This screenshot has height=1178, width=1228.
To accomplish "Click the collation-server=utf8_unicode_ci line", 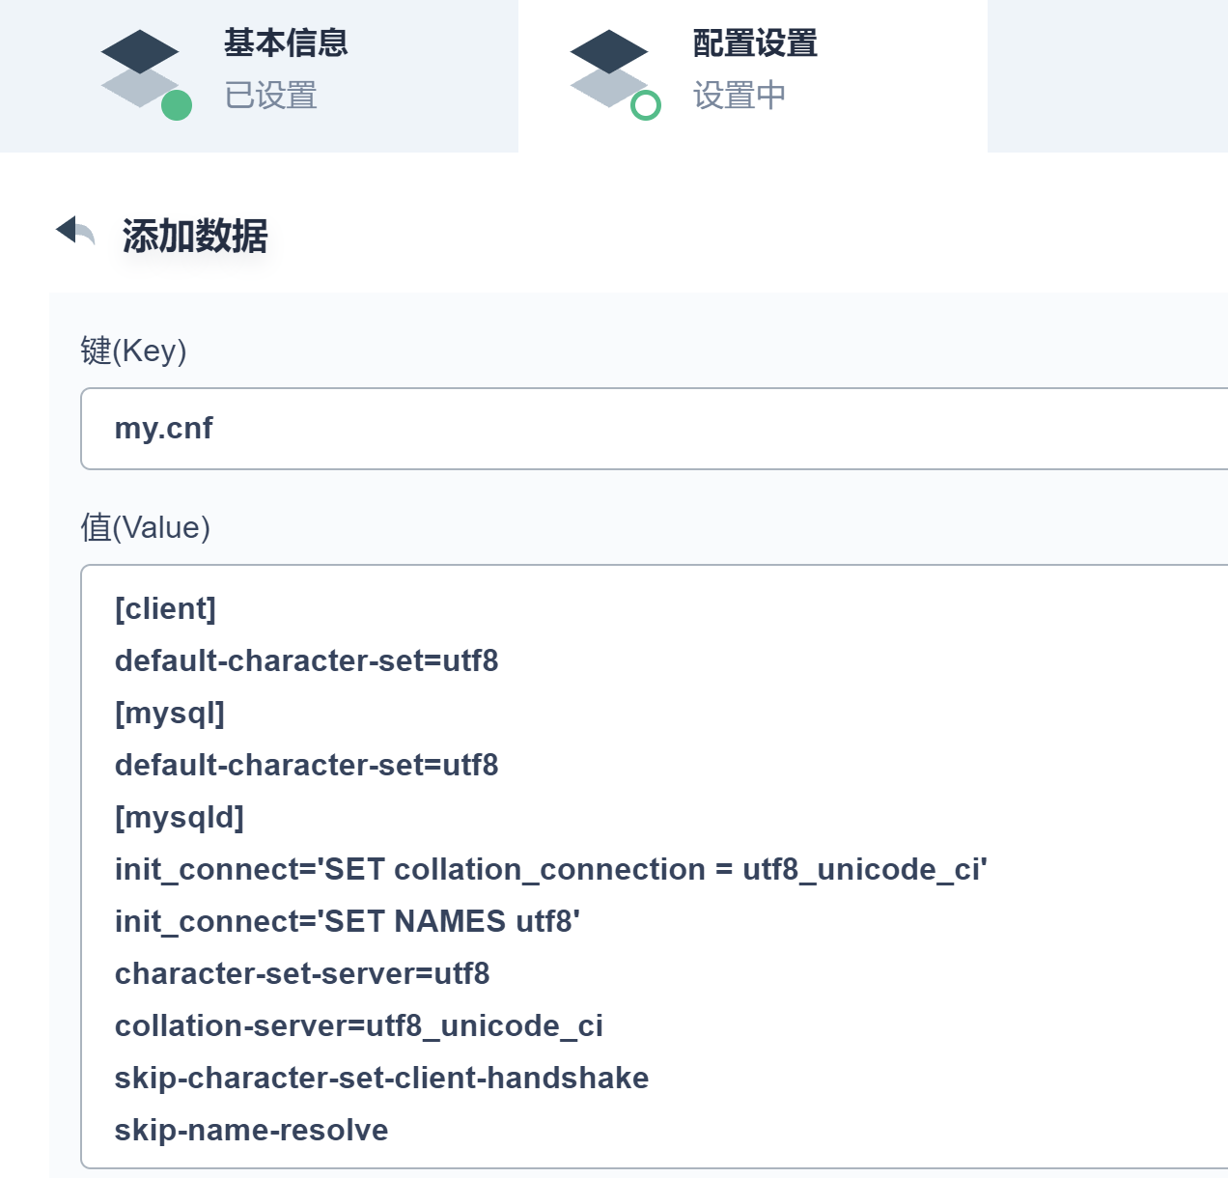I will pyautogui.click(x=358, y=1026).
